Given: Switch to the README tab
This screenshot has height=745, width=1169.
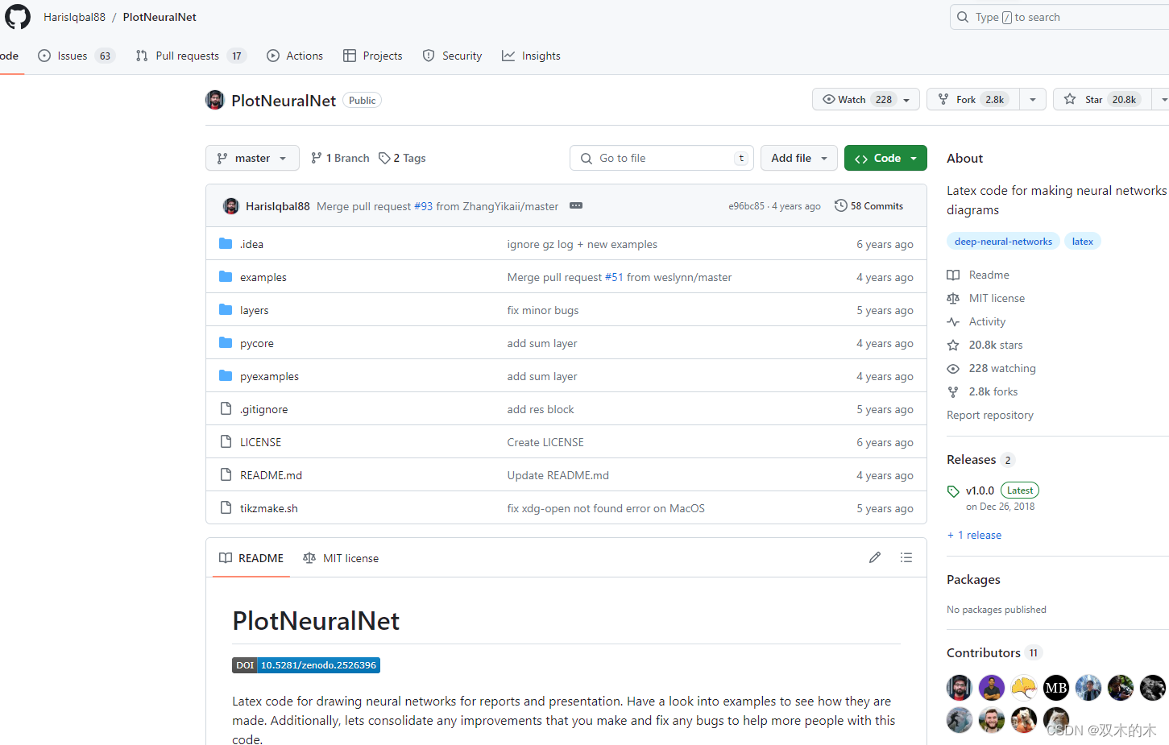Looking at the screenshot, I should [x=251, y=558].
